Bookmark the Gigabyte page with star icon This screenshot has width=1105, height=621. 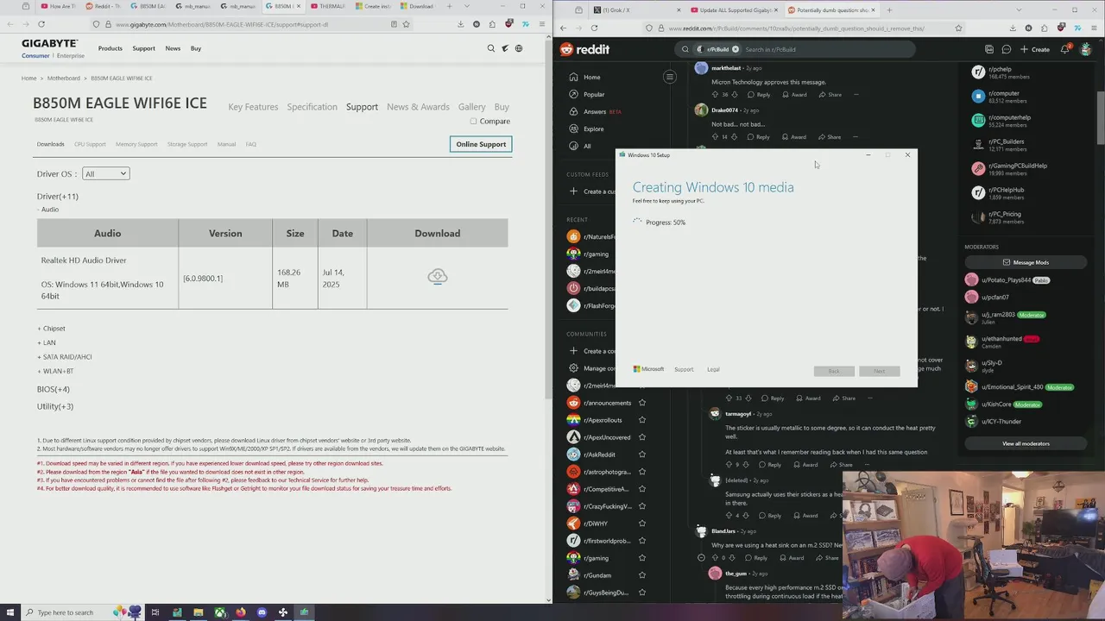click(406, 24)
